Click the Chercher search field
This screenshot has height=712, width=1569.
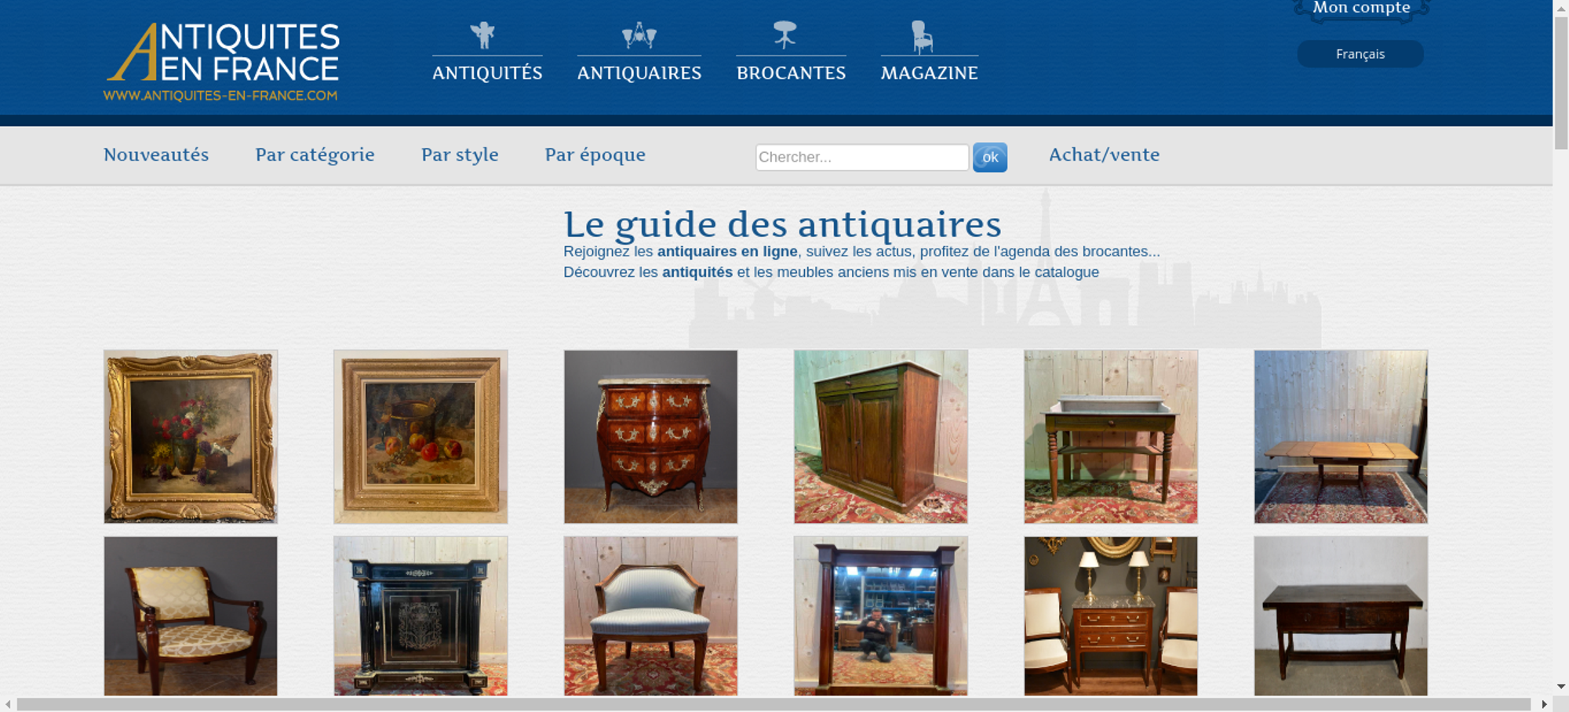tap(862, 157)
